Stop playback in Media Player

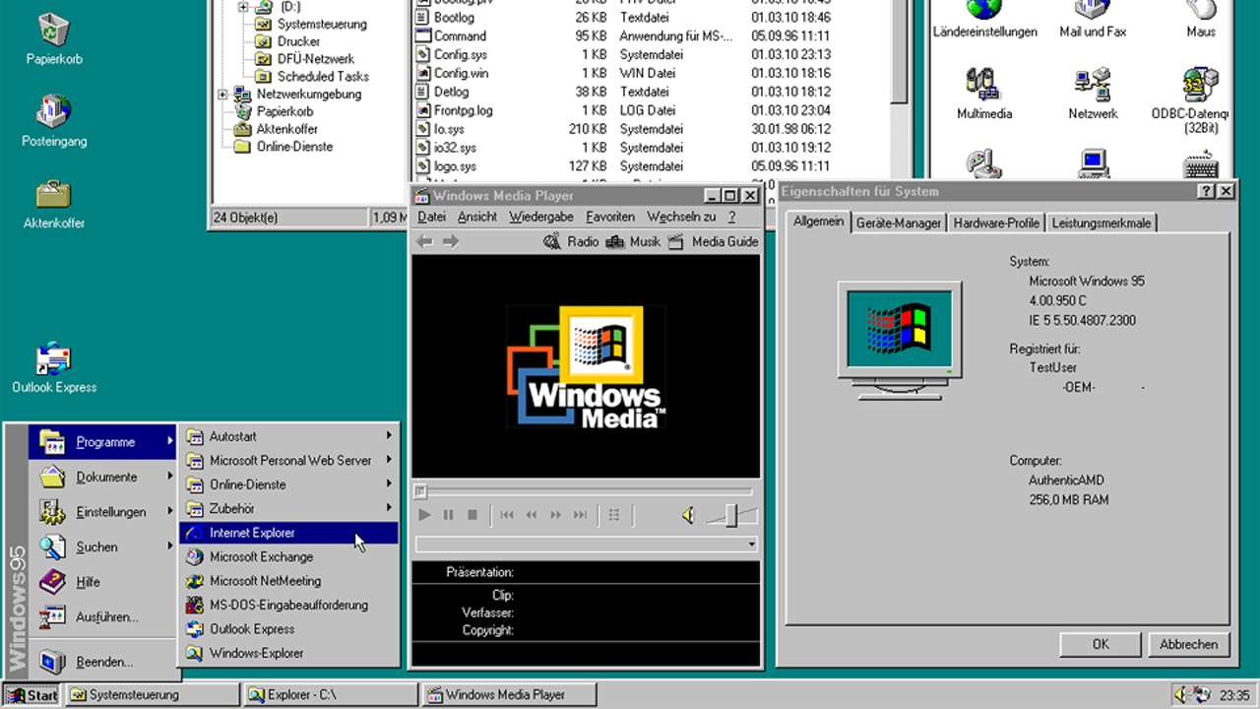click(x=472, y=514)
